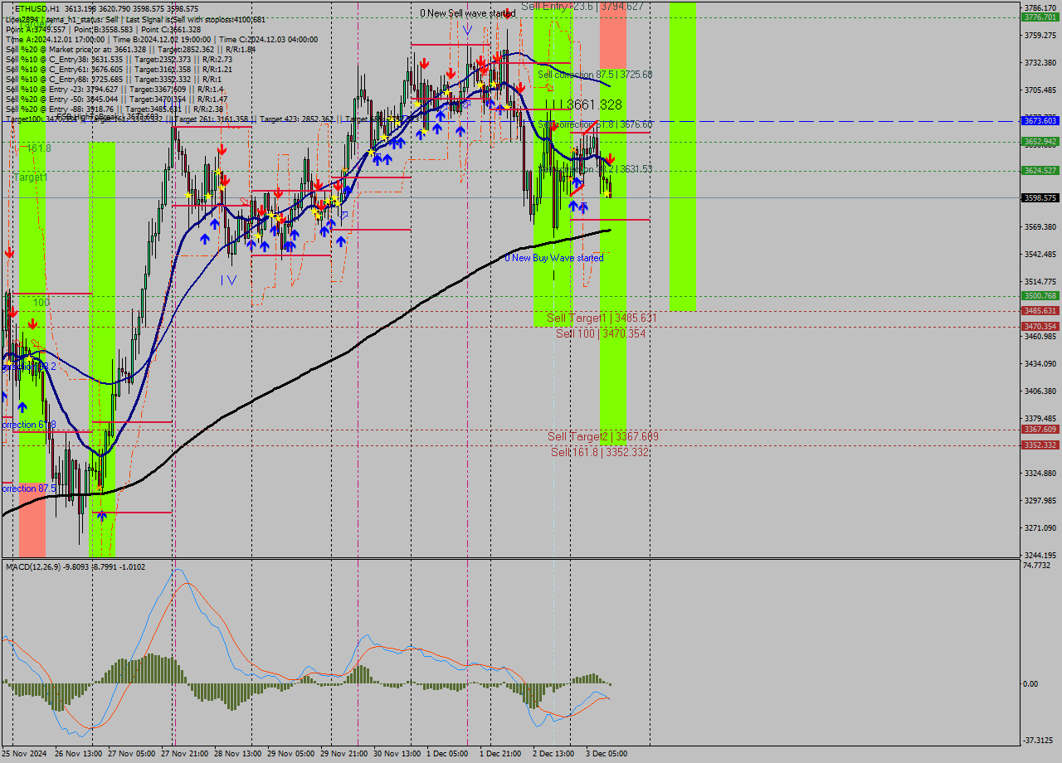This screenshot has width=1062, height=763.
Task: Click the MACD scale value -37.3125
Action: point(1038,741)
